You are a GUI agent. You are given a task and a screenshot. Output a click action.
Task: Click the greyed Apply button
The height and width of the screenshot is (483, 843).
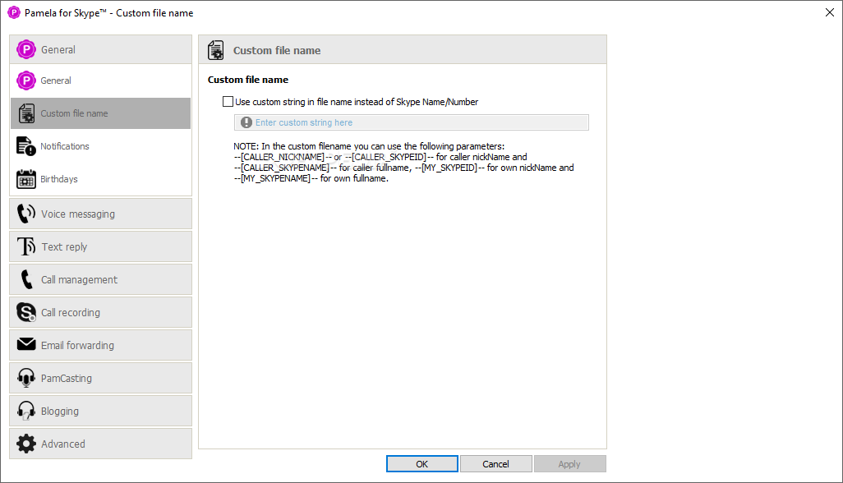(569, 463)
